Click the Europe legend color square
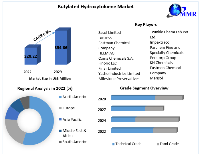This screenshot has height=156, width=202. tap(60, 108)
